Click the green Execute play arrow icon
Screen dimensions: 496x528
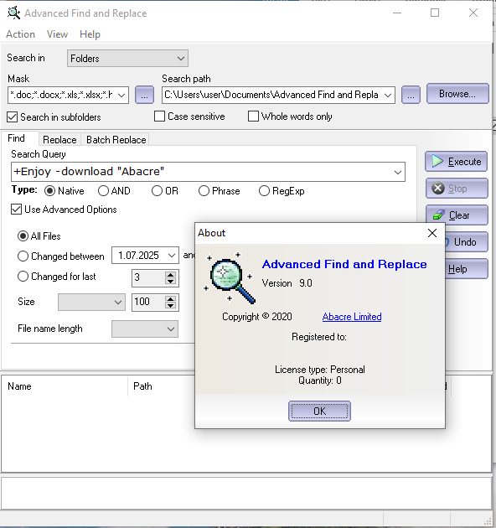click(x=437, y=161)
